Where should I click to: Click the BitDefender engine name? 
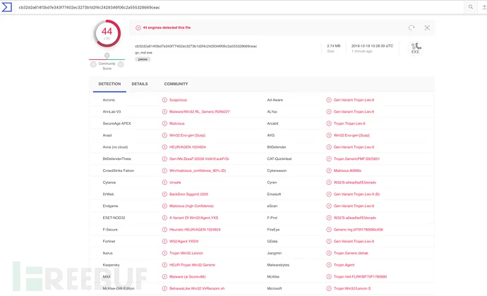pos(277,147)
